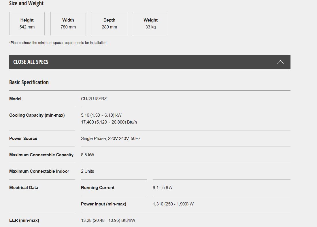Viewport: 317px width, 227px height.
Task: Click the Size and Weight heading
Action: click(x=26, y=3)
